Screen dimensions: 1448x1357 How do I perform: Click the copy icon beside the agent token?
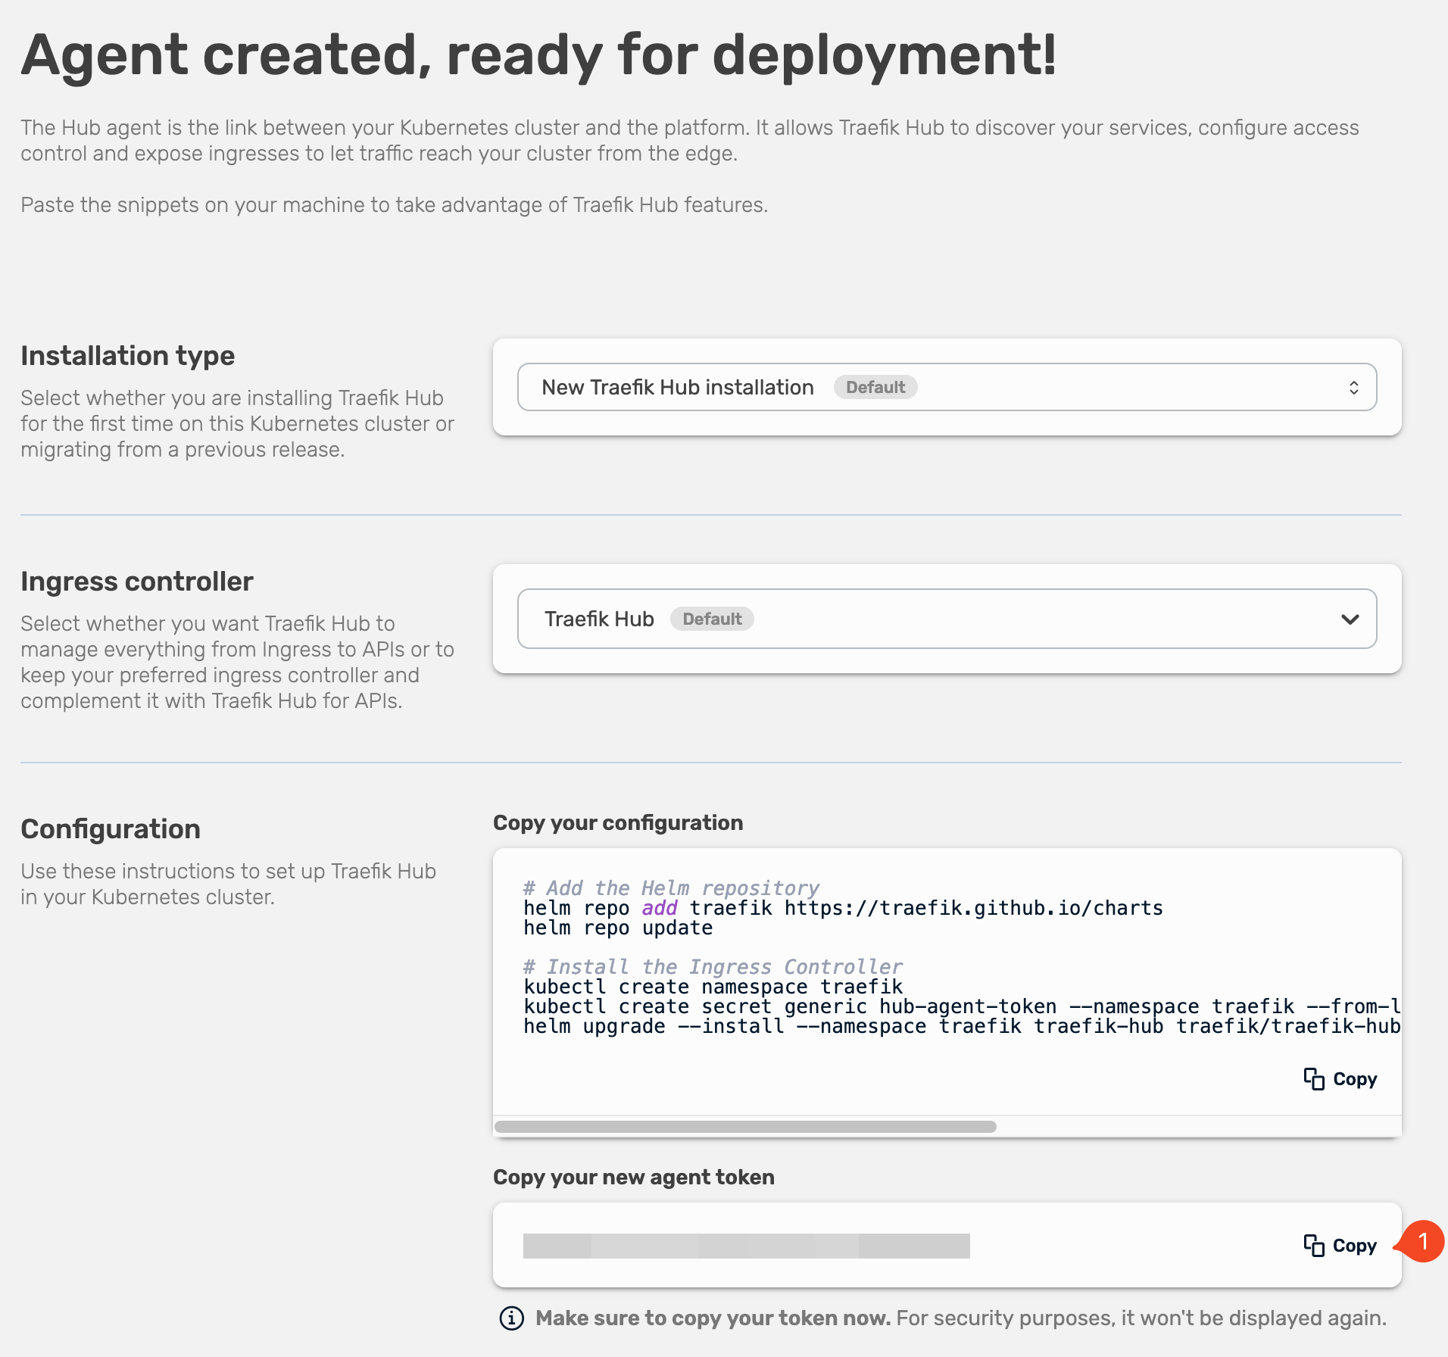[1314, 1246]
